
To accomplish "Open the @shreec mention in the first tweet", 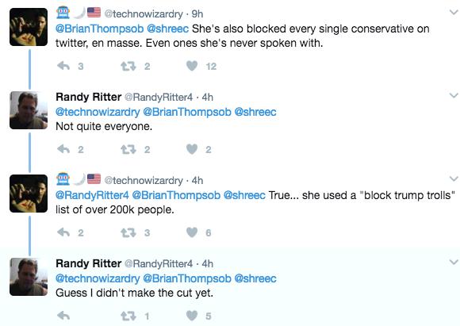I will pyautogui.click(x=167, y=29).
